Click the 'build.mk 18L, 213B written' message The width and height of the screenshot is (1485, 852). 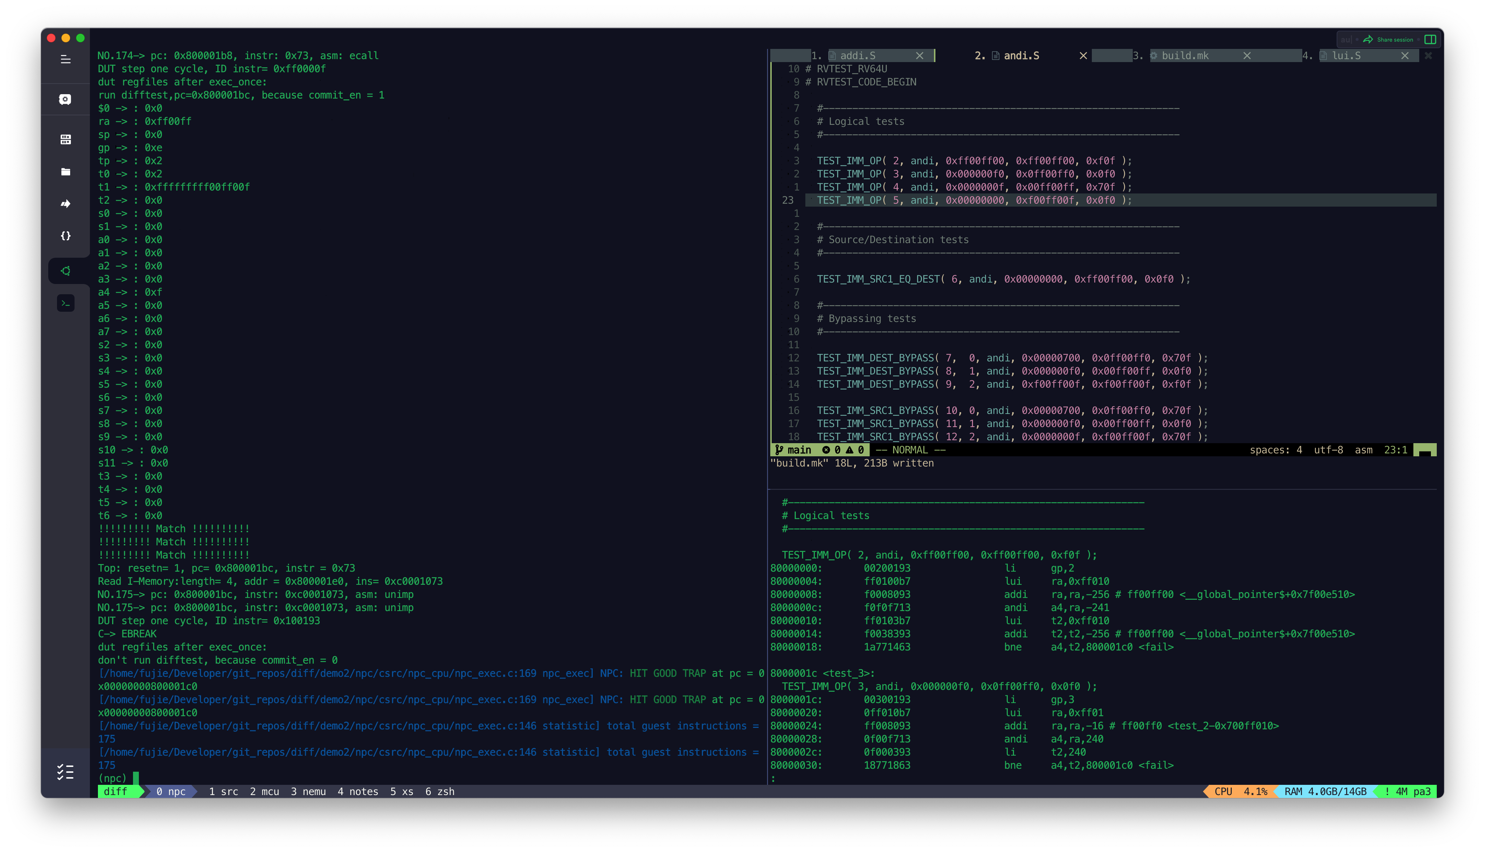pos(852,463)
